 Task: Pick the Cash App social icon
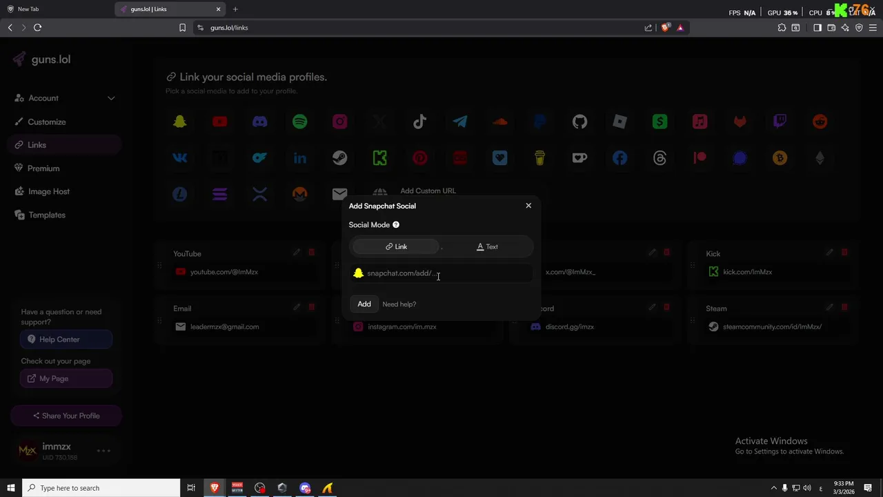click(x=660, y=121)
